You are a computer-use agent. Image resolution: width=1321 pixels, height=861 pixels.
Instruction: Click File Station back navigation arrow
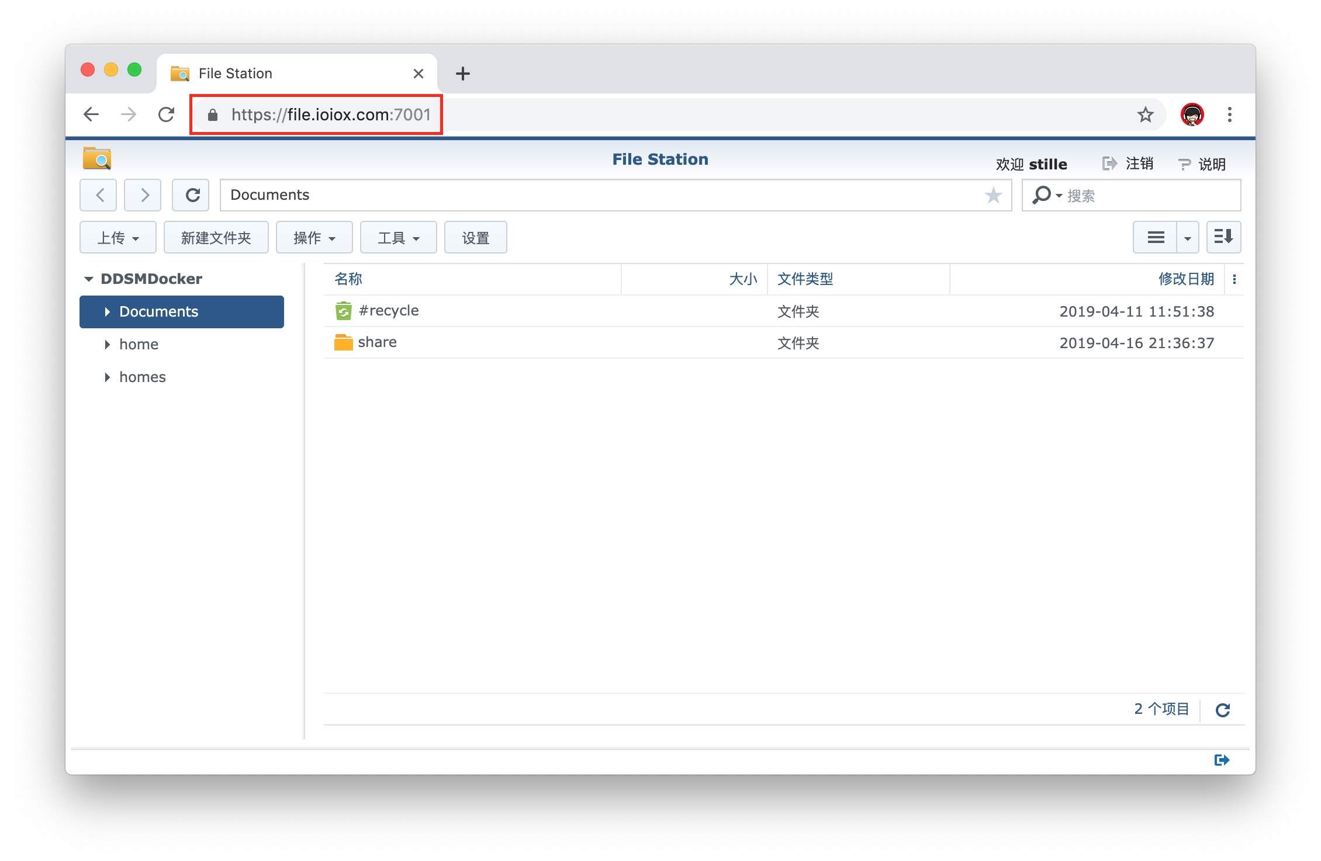(98, 195)
